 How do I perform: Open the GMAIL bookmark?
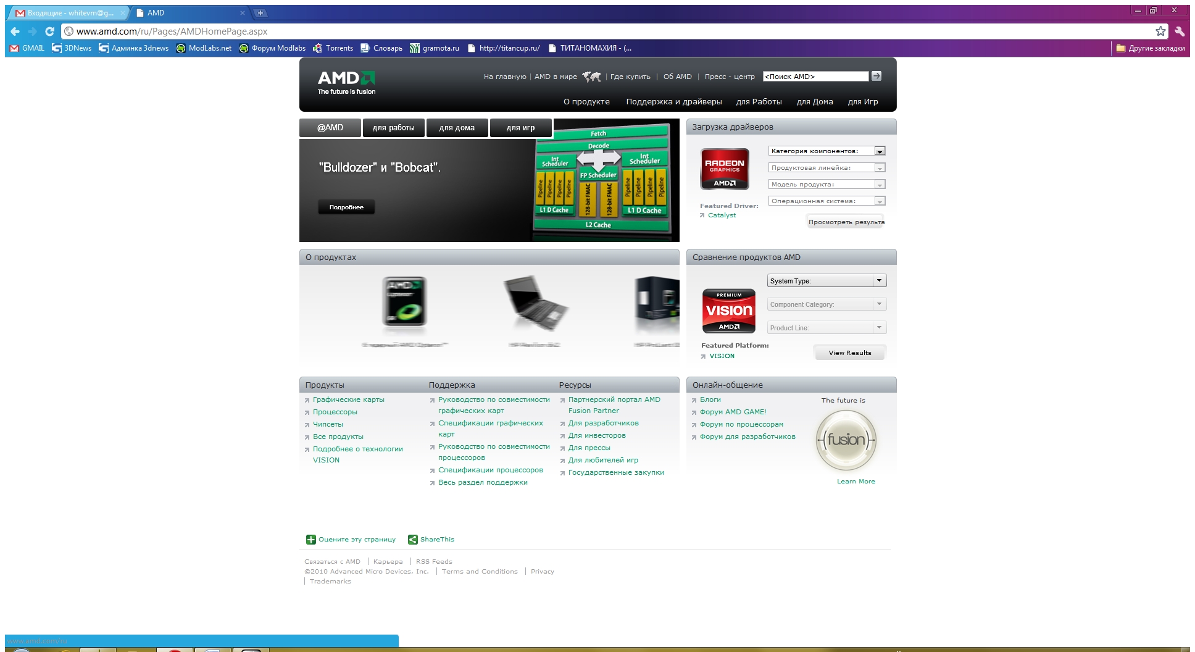(x=27, y=48)
